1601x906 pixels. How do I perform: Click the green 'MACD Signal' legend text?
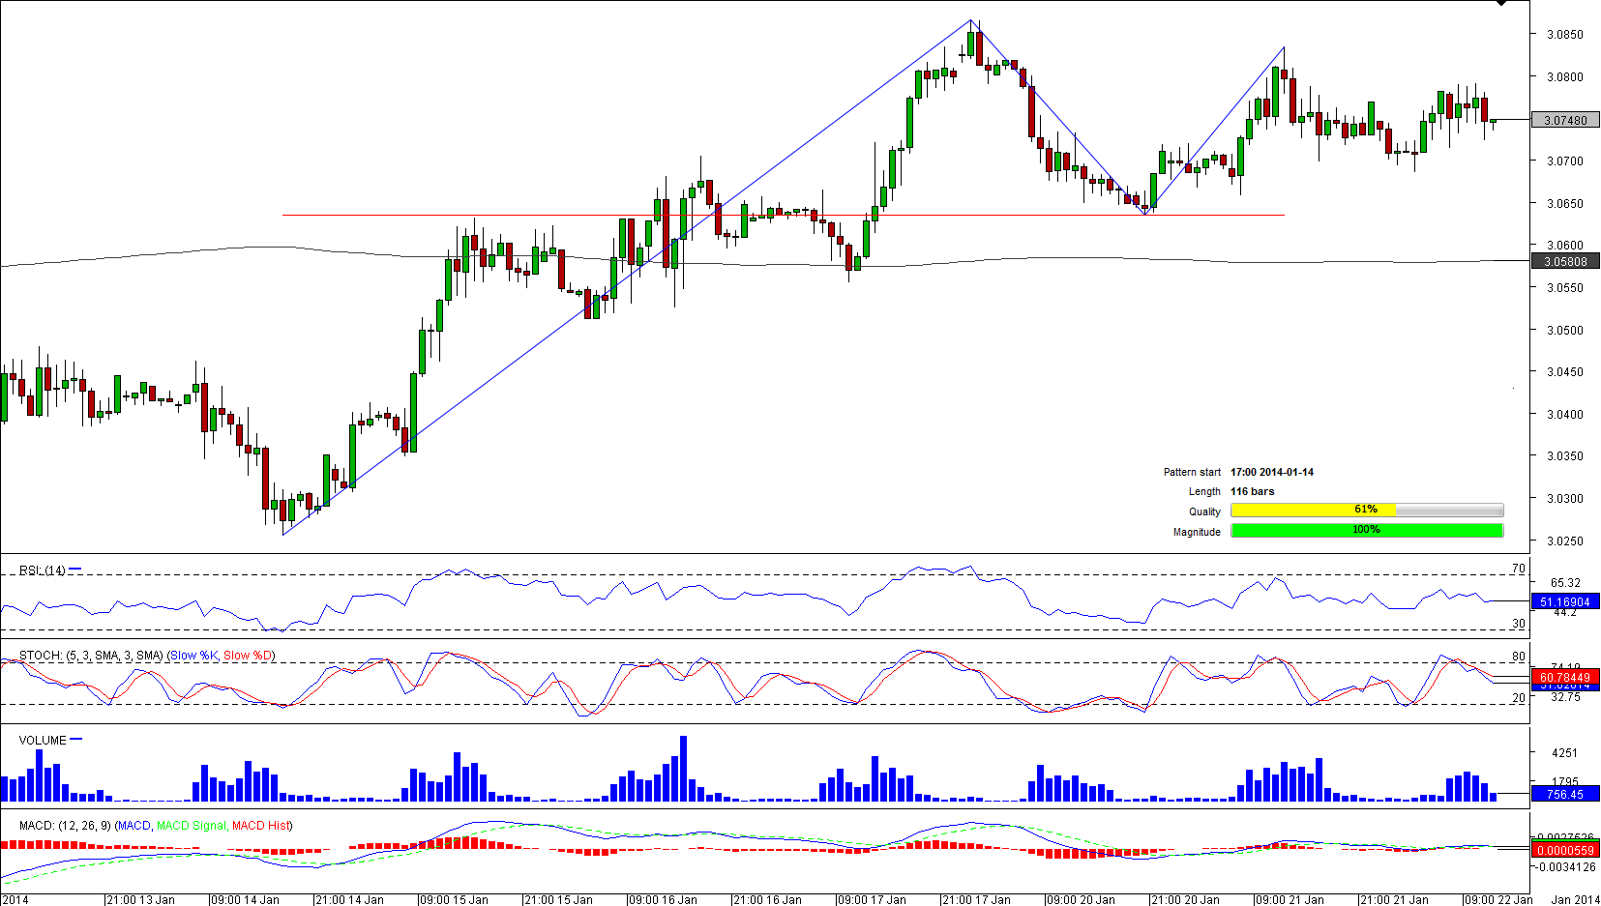[191, 826]
